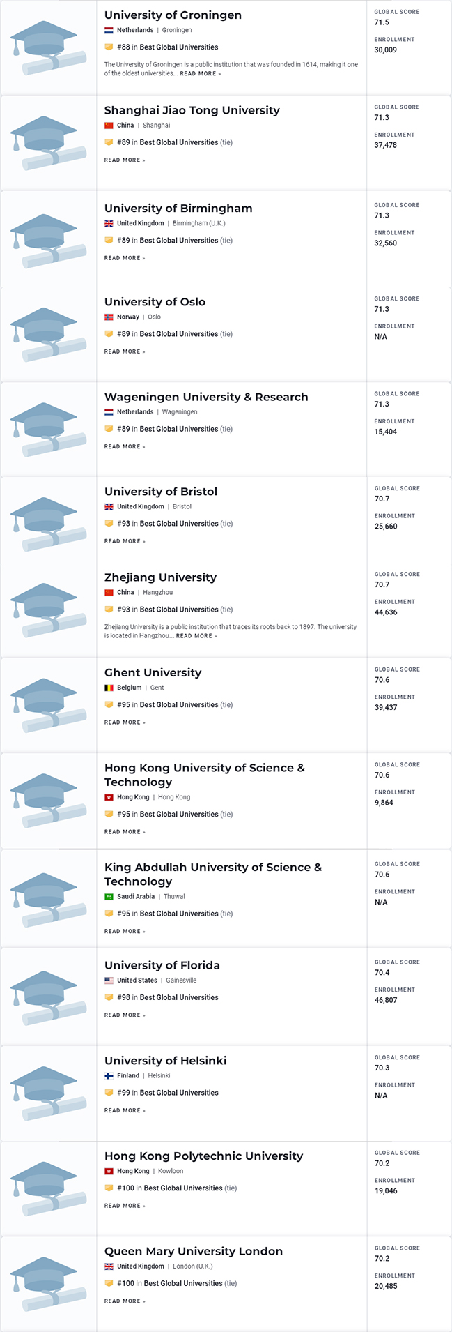This screenshot has width=452, height=1332.
Task: Click the rank badge icon beside #98
Action: [109, 998]
